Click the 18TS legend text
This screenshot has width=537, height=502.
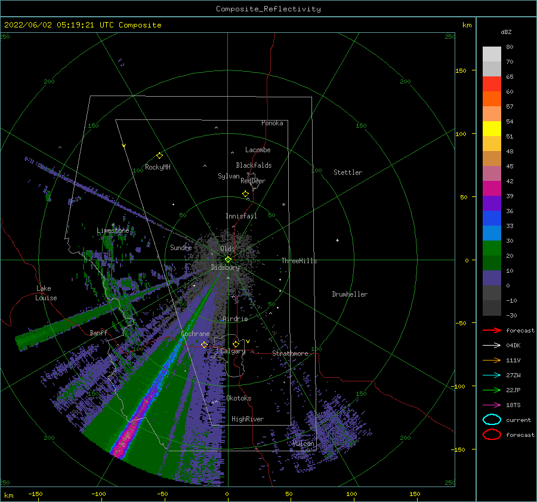coord(513,405)
